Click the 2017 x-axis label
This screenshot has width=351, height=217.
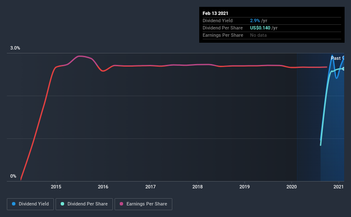coord(150,187)
